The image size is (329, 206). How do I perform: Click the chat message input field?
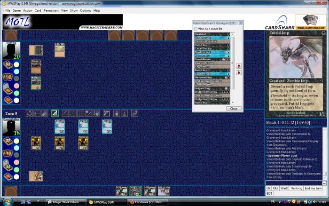[294, 183]
